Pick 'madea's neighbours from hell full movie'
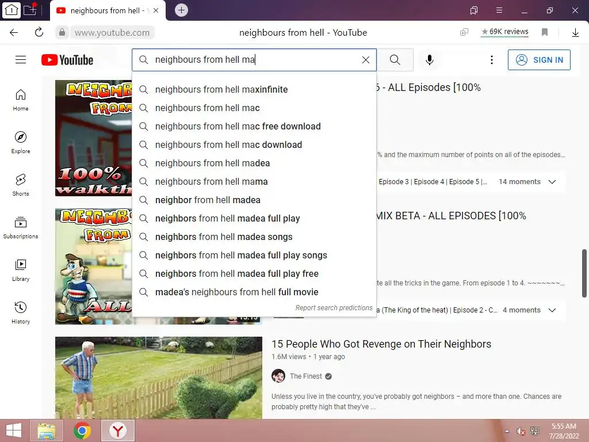Screen dimensions: 589x442 click(x=254, y=292)
